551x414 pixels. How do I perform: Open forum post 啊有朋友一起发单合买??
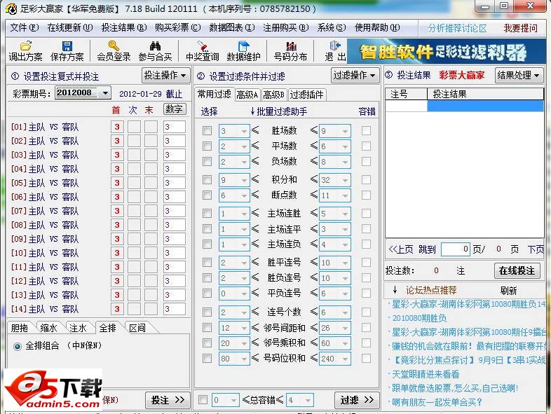tap(437, 402)
